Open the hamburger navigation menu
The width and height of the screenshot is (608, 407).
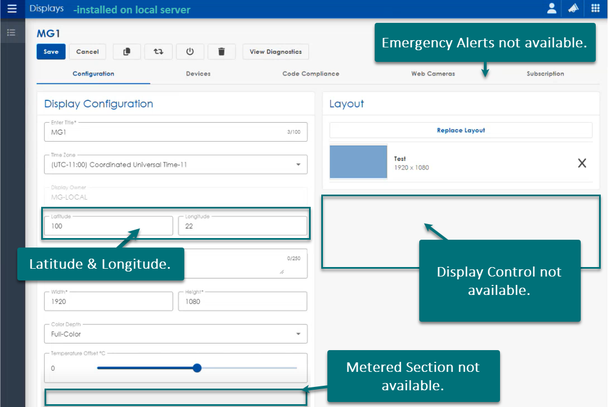(12, 9)
